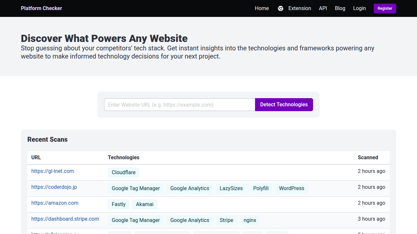Select Google Tag Manager tag in stripe row
Screen dimensions: 417x234
coord(136,220)
